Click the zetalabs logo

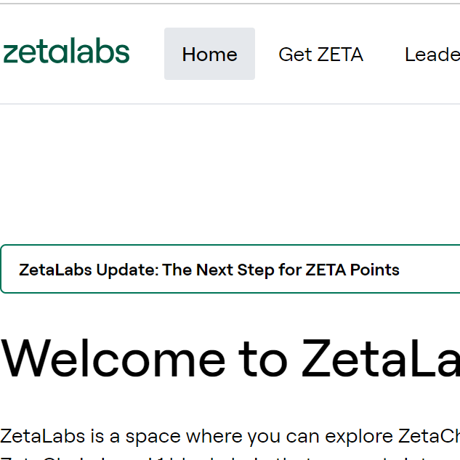point(66,53)
